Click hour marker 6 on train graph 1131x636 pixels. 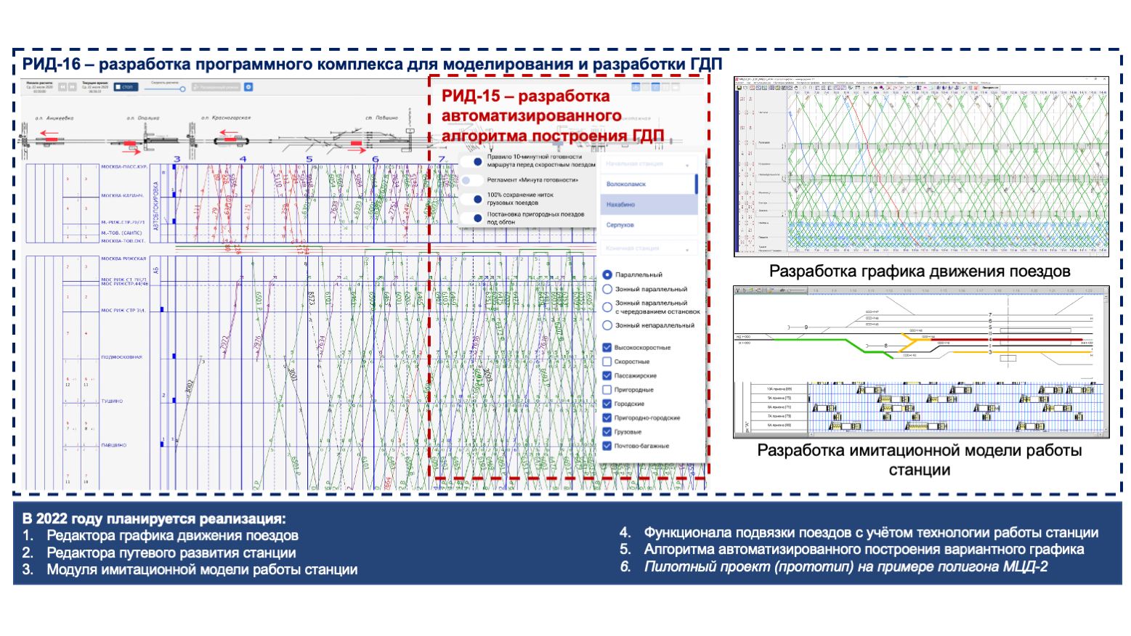pyautogui.click(x=375, y=159)
